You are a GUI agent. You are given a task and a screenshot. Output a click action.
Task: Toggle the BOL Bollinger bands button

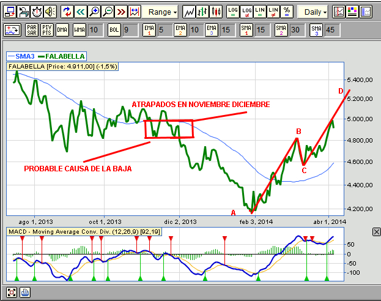(x=114, y=30)
